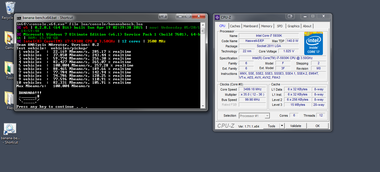Switch to the SPD tab
Screen dimensions: 380x172
tap(280, 26)
